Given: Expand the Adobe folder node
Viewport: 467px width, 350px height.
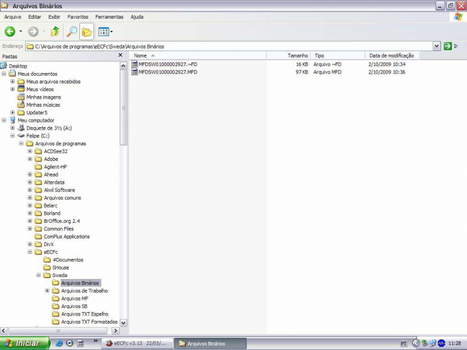Looking at the screenshot, I should [30, 159].
